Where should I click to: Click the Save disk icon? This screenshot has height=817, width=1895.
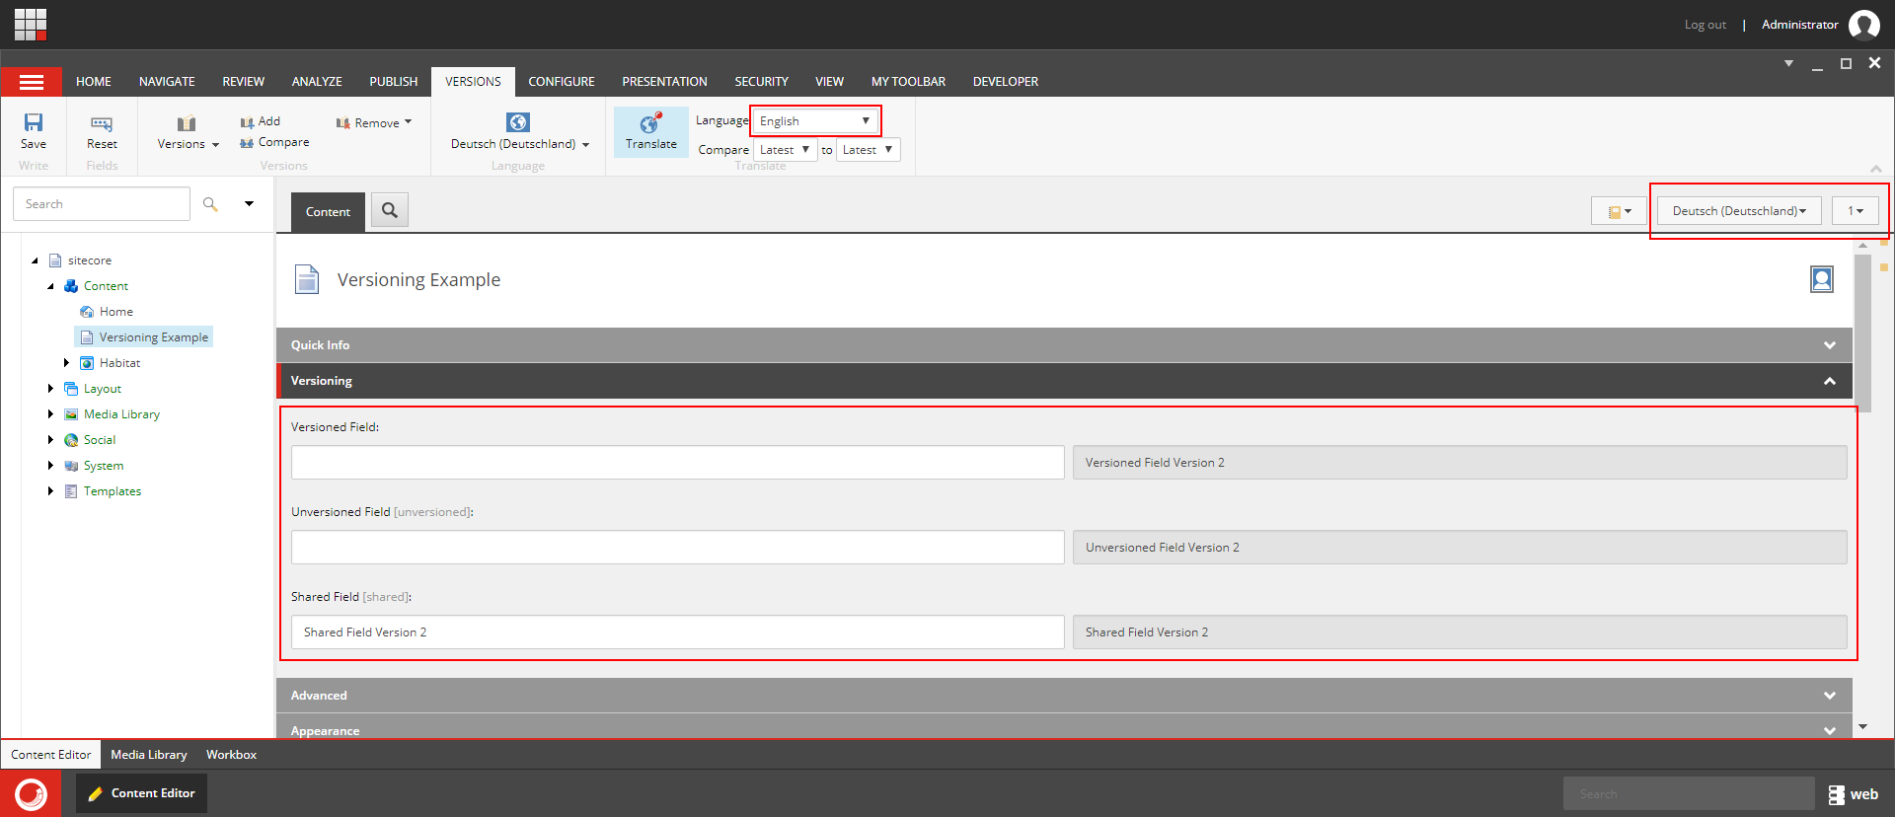(34, 122)
